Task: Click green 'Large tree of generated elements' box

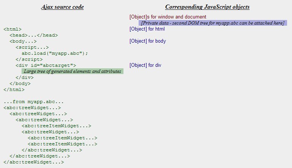Action: (72, 71)
